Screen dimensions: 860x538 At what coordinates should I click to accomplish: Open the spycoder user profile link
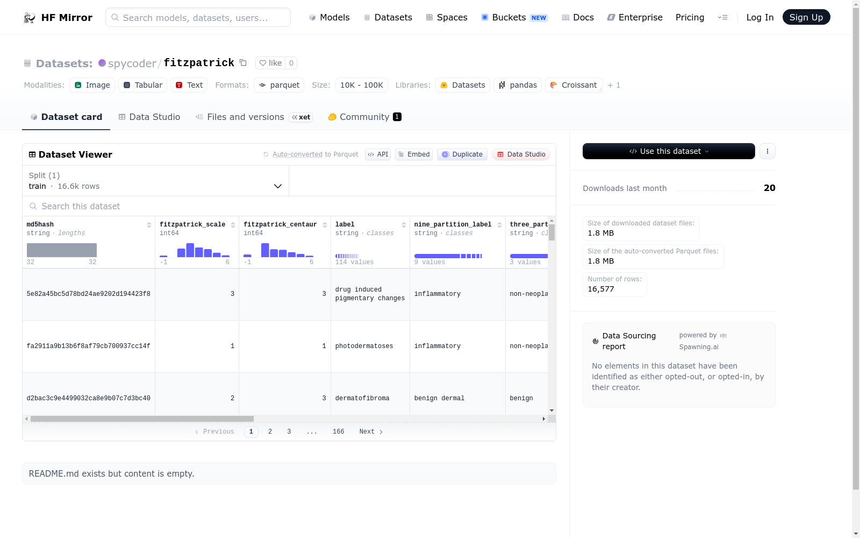[x=132, y=63]
